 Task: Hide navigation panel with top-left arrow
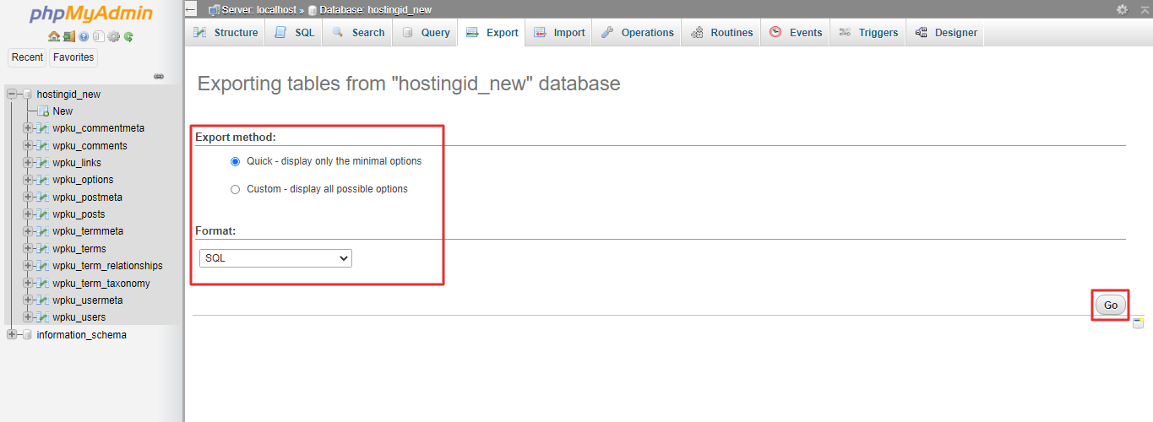pos(191,9)
